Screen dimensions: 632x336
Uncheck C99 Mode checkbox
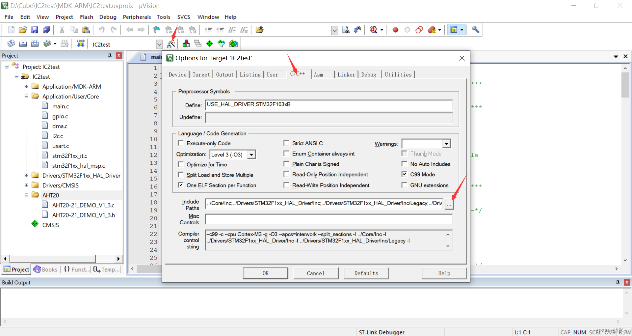pos(404,174)
